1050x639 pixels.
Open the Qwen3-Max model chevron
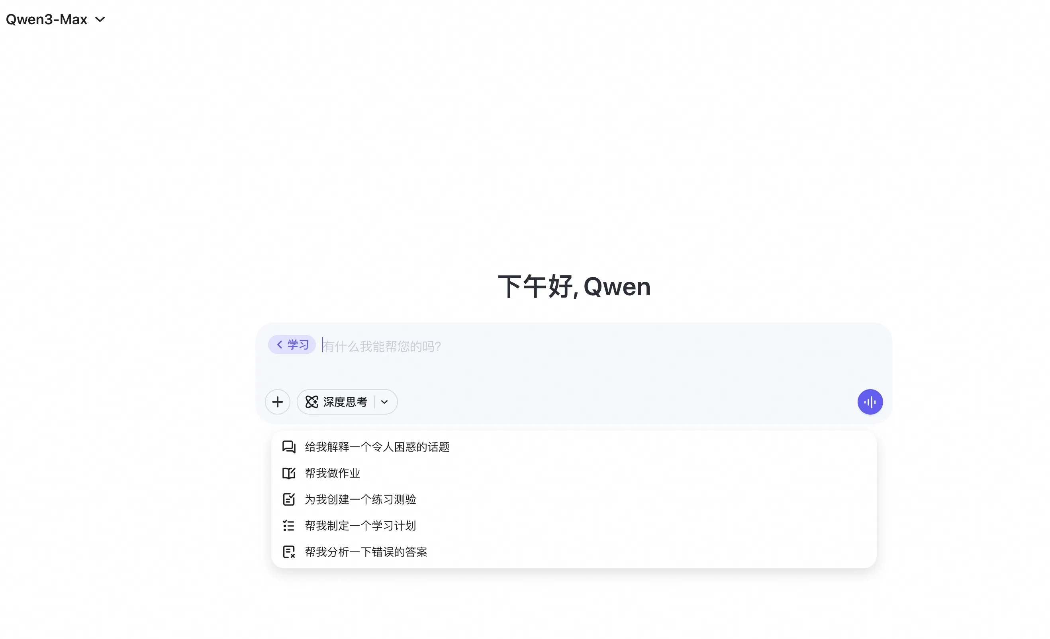(x=100, y=19)
